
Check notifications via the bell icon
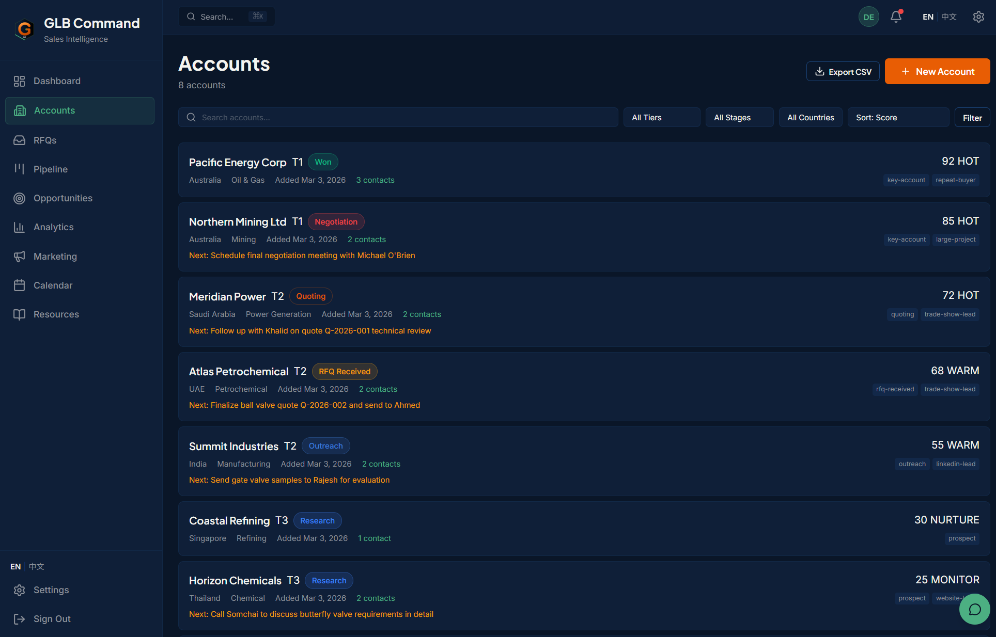coord(895,17)
